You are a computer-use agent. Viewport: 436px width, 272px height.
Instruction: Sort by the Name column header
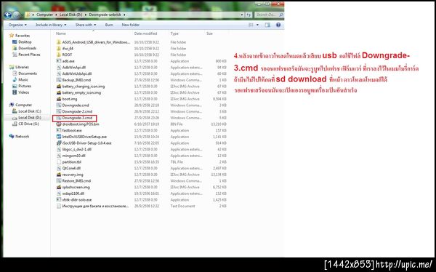[61, 33]
